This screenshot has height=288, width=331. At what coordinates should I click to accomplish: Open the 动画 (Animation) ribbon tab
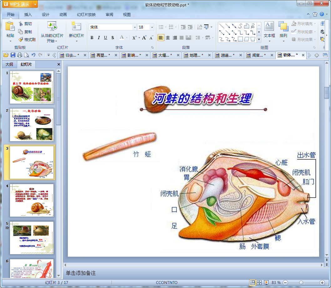tap(63, 15)
